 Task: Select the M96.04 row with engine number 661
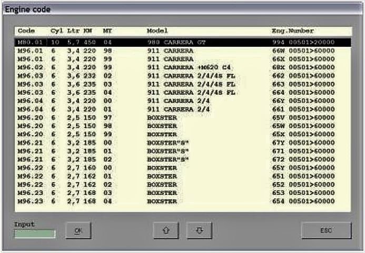[x=183, y=109]
